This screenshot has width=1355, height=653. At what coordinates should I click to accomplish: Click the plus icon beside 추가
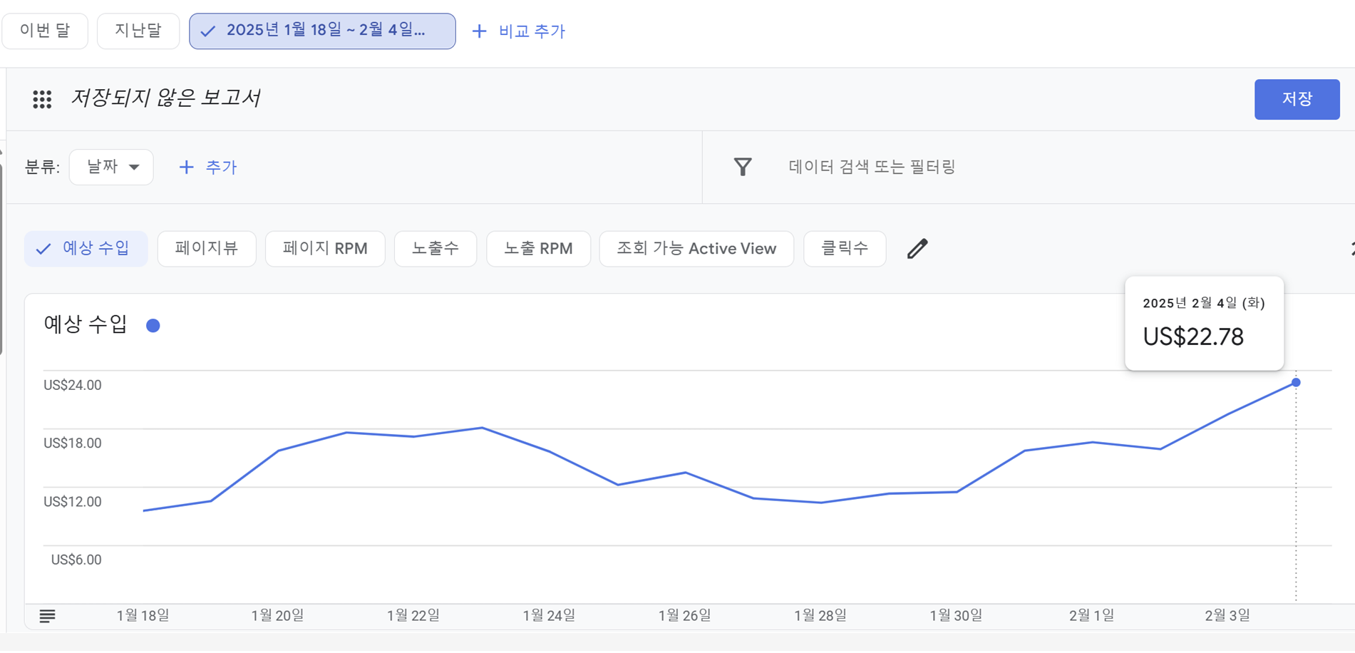pos(186,167)
